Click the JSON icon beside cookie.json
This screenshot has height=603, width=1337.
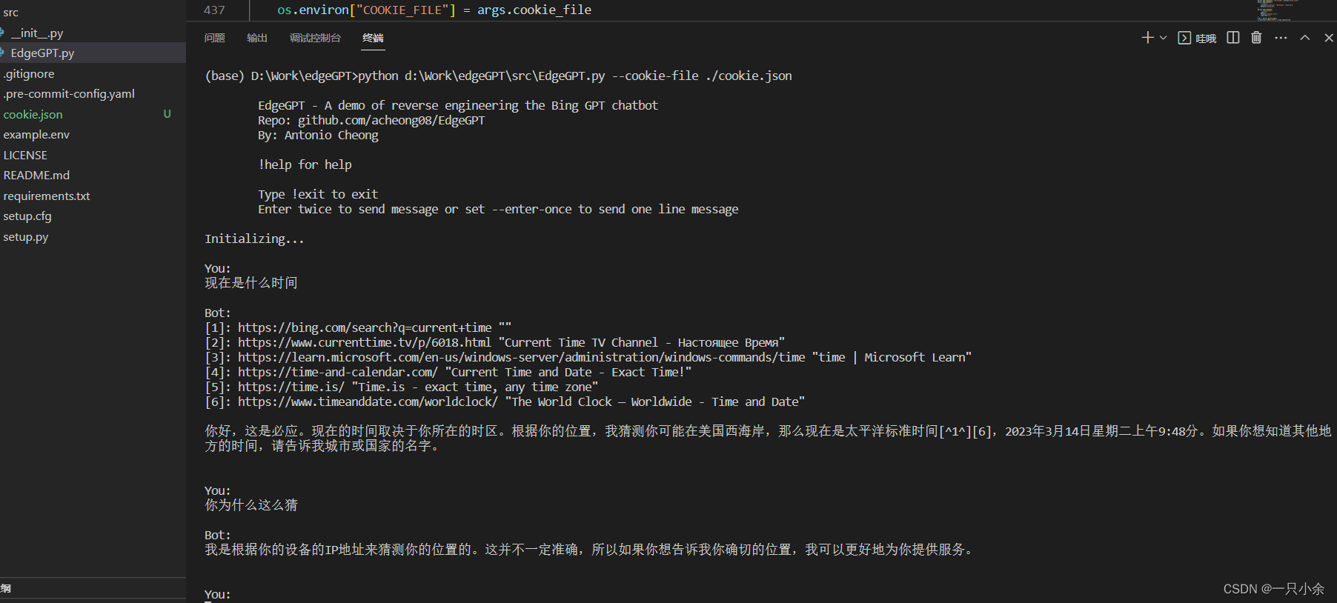pyautogui.click(x=1, y=114)
